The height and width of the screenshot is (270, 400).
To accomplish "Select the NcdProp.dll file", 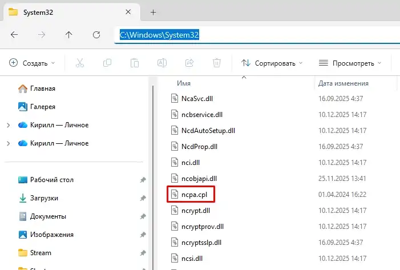I will (x=199, y=147).
